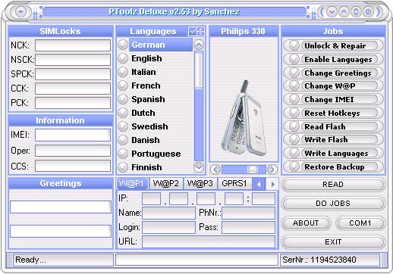Click the IMEI information field
Image resolution: width=393 pixels, height=274 pixels.
pos(73,135)
